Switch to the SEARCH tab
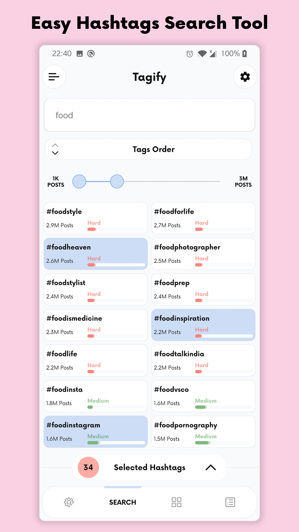299x532 pixels. point(123,502)
